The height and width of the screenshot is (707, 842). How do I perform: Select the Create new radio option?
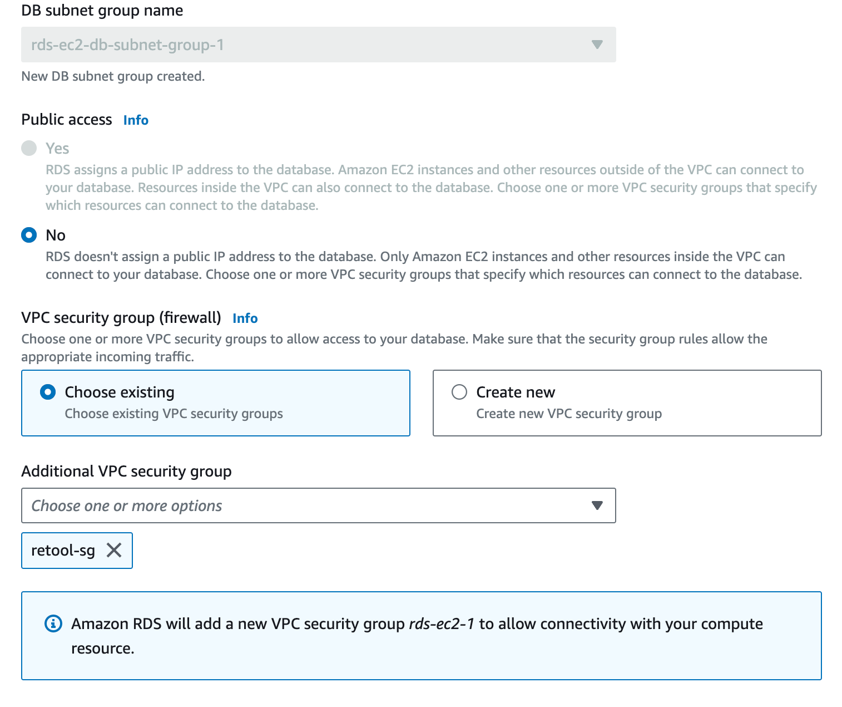459,392
